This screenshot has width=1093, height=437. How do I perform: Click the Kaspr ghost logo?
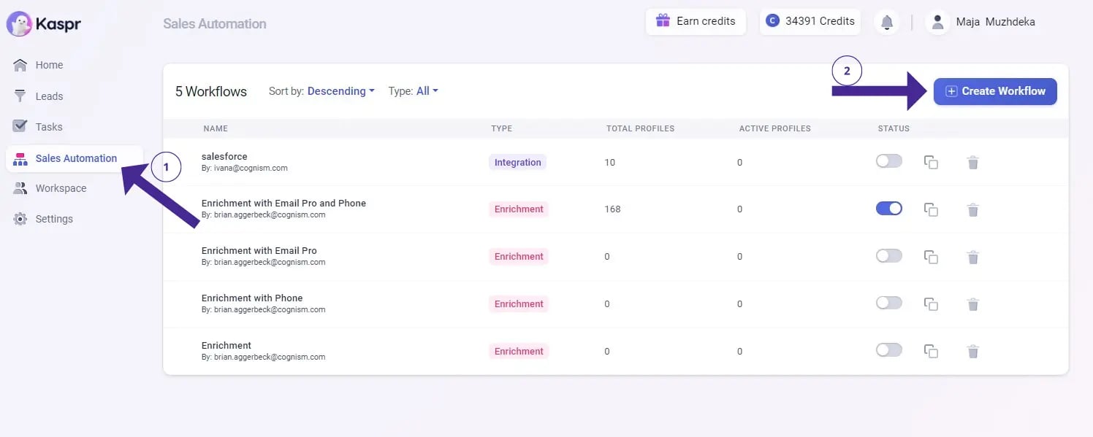19,23
